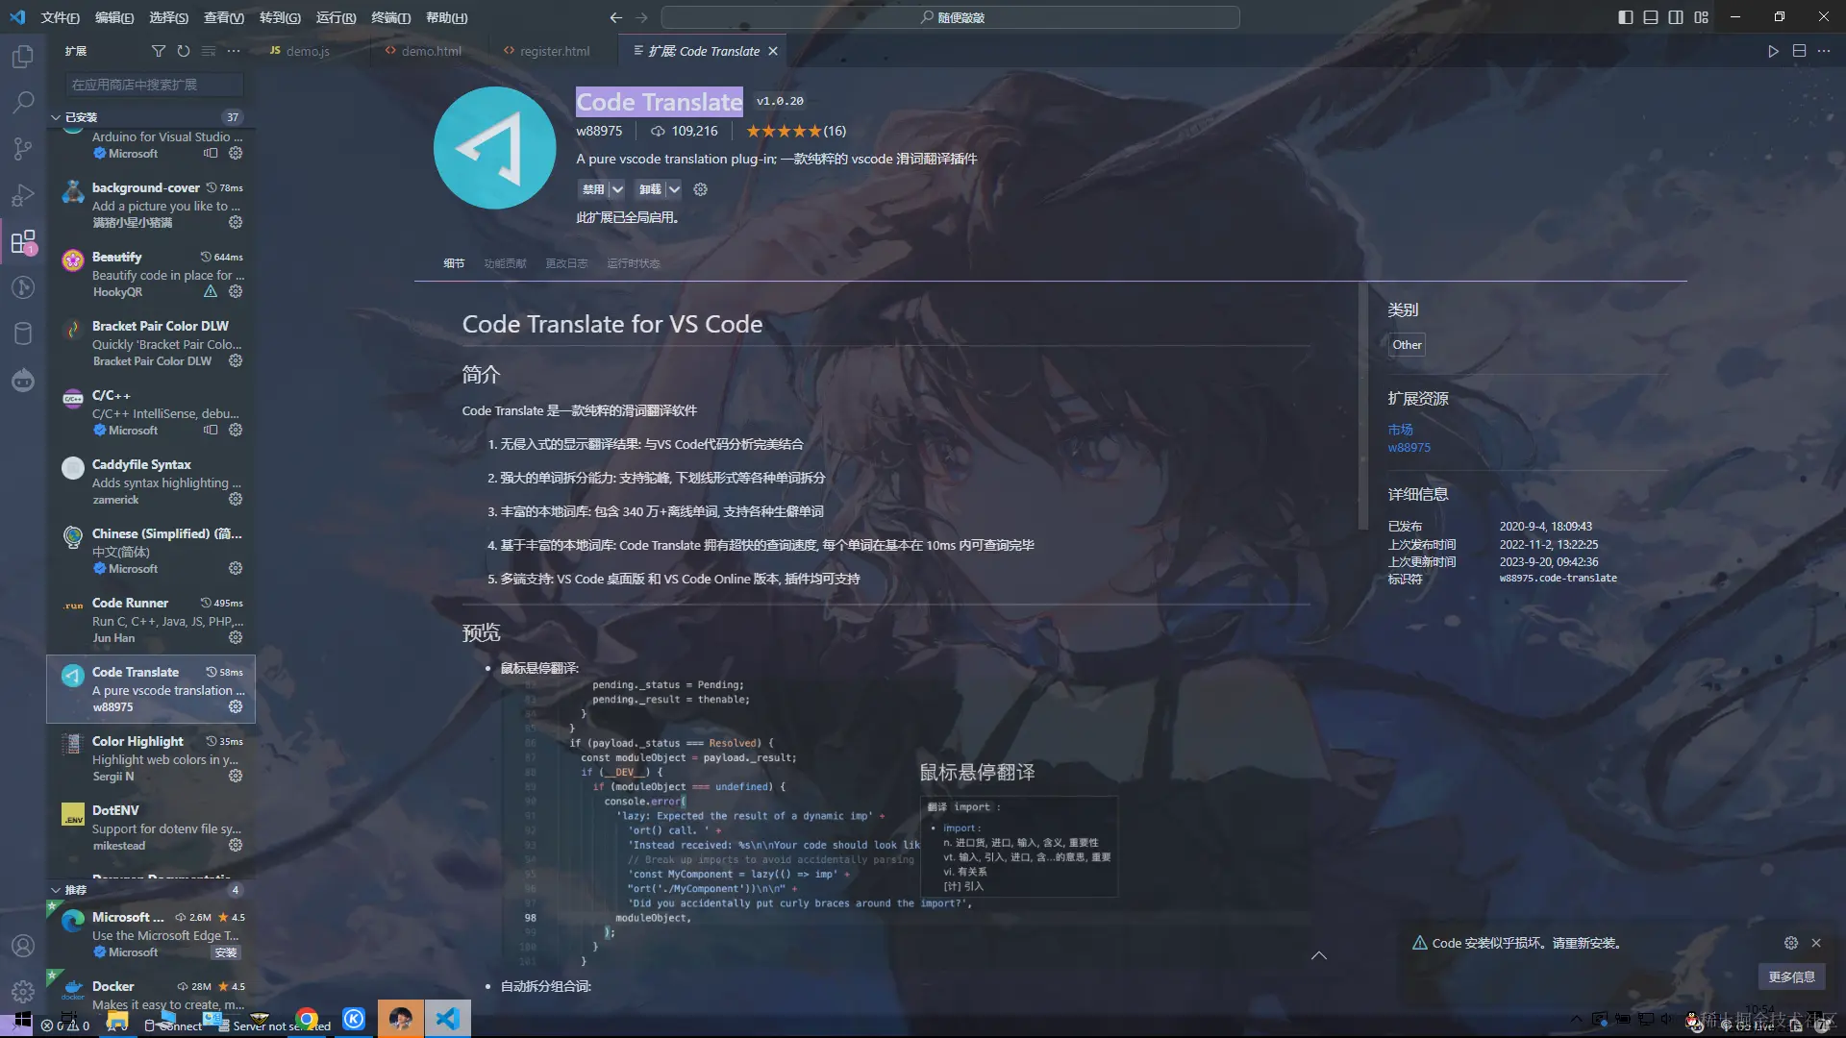Open manage gear for Code Runner extension
This screenshot has width=1846, height=1038.
pos(236,637)
